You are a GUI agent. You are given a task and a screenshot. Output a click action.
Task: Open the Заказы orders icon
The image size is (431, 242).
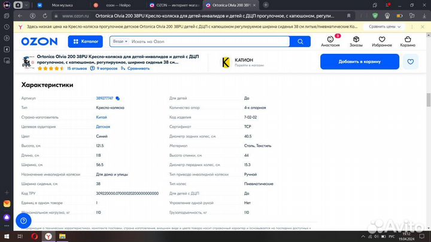tap(356, 41)
